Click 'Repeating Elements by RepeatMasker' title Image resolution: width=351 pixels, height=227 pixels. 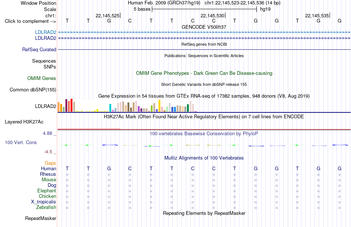[x=204, y=213]
